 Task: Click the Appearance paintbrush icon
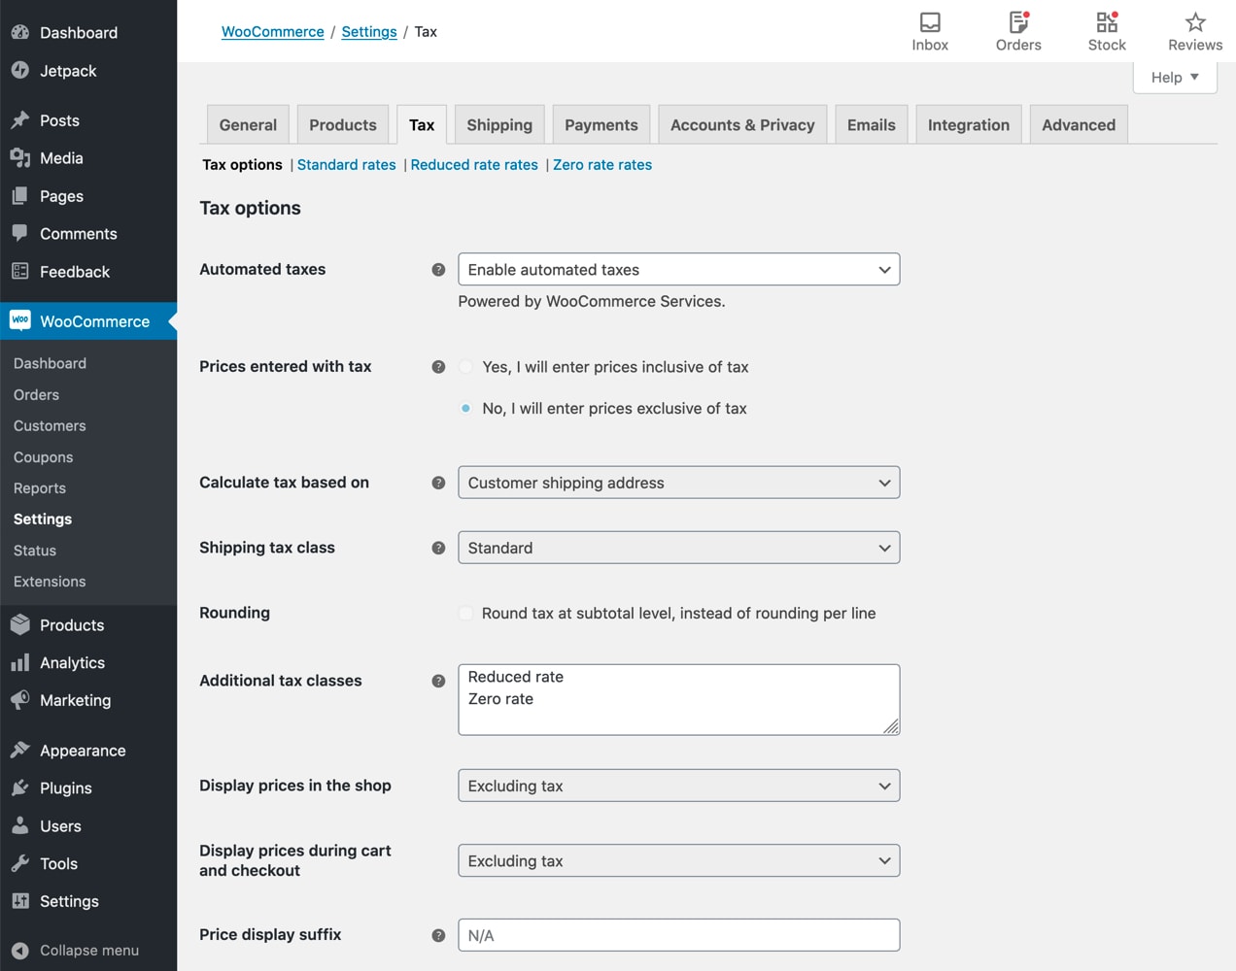point(19,750)
